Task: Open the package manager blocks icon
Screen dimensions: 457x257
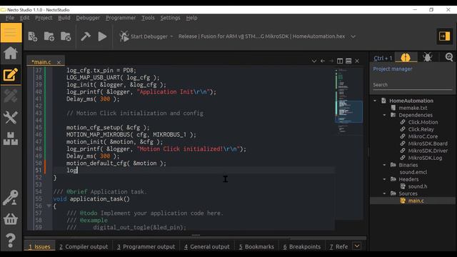Action: 11,138
